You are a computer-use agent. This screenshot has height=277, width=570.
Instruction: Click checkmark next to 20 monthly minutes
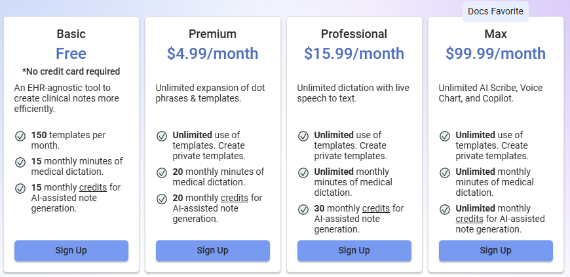coord(162,173)
